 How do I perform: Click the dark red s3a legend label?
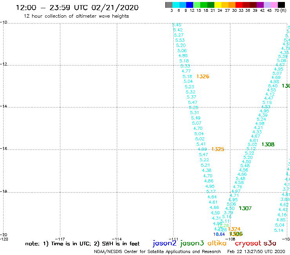pyautogui.click(x=270, y=243)
